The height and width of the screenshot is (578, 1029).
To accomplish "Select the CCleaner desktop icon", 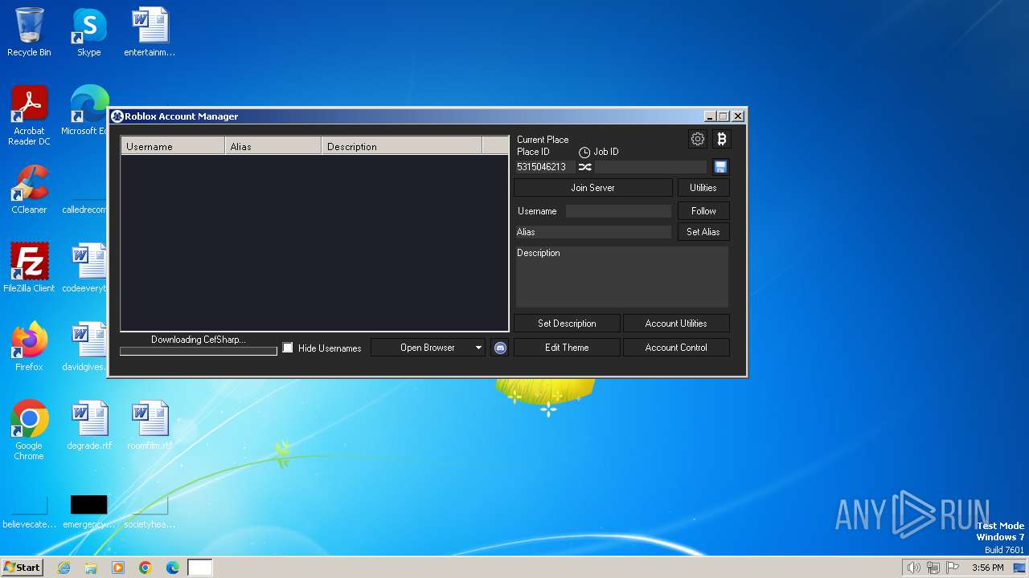I will pos(29,189).
